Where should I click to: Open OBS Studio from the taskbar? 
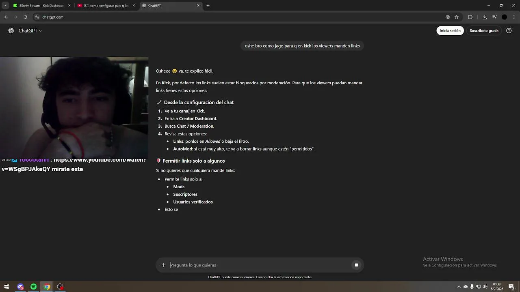coord(61,287)
